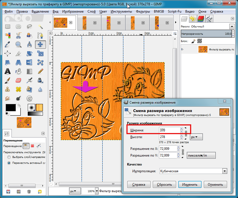Viewport: 238px width, 198px height.
Task: Click the black foreground color swatch
Action: point(11,108)
